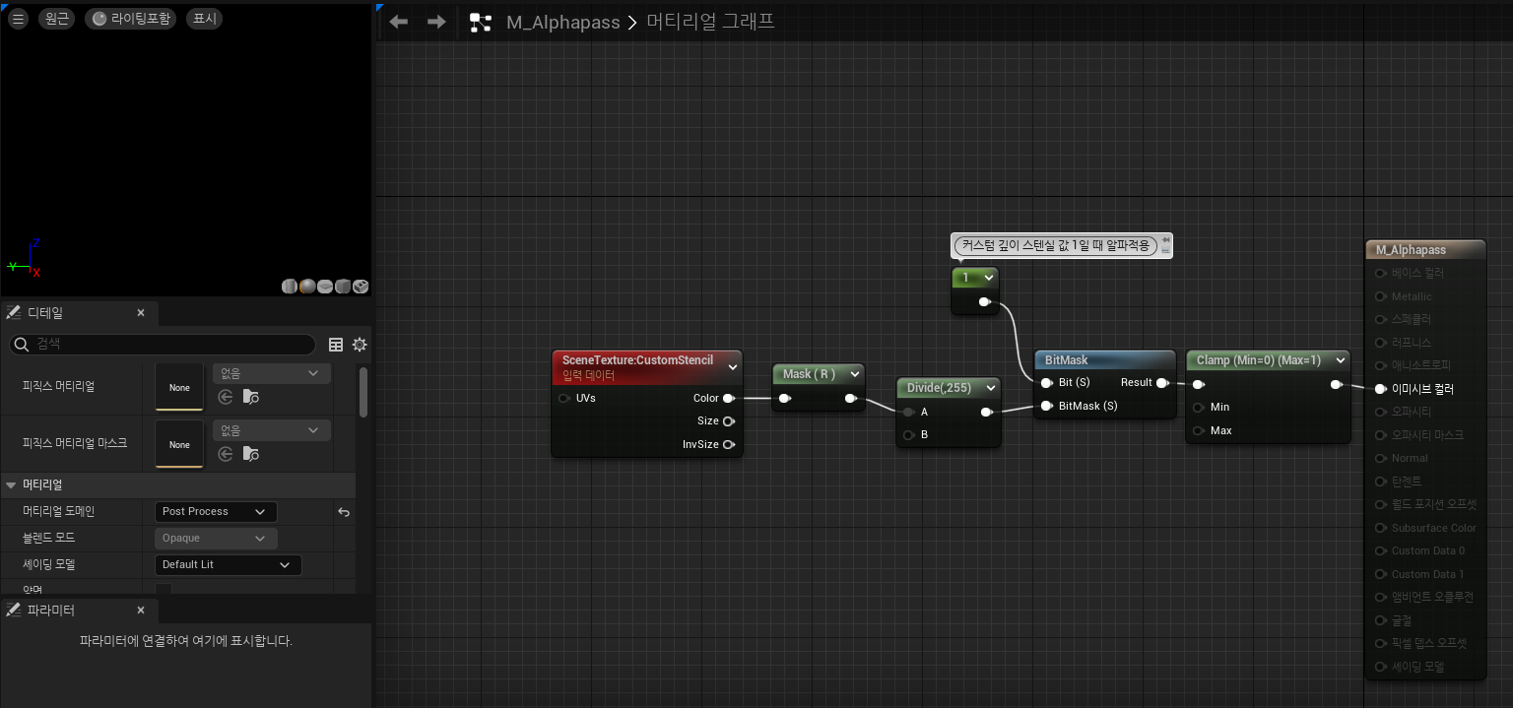The height and width of the screenshot is (708, 1513).
Task: Open the Details panel settings gear
Action: [x=360, y=345]
